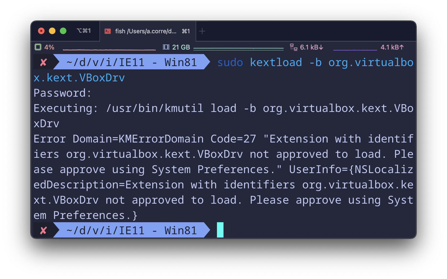Screen dimensions: 447x279
Task: Click the cyan cursor at the bottom prompt
Action: click(x=220, y=230)
